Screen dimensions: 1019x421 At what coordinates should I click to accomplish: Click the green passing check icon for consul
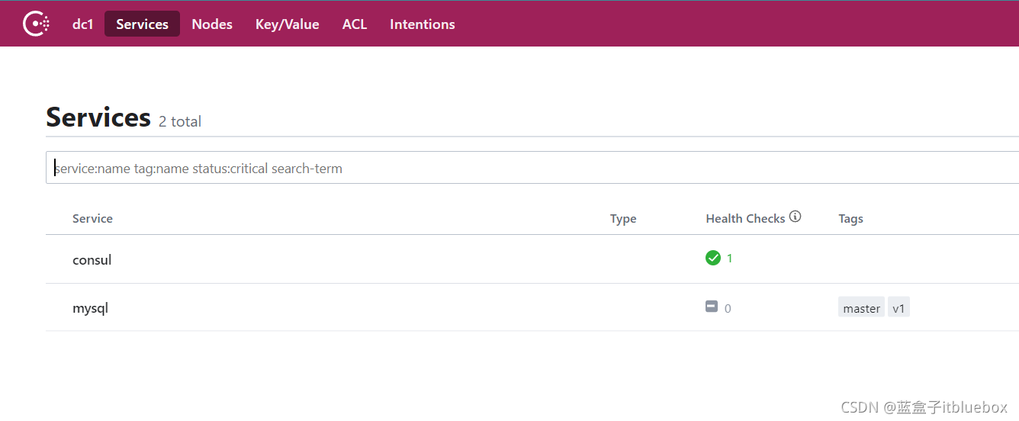713,258
